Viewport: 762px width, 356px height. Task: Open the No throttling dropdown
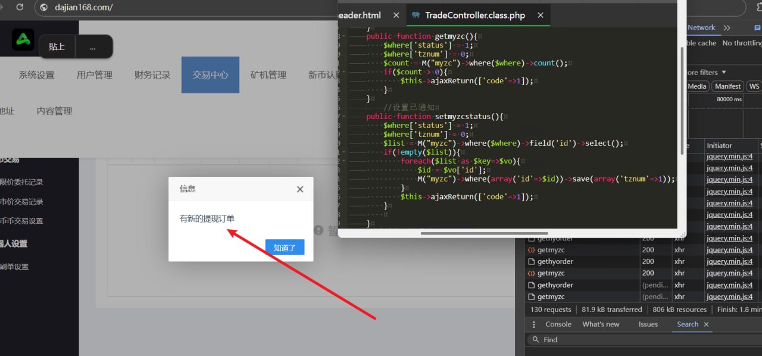(x=741, y=43)
